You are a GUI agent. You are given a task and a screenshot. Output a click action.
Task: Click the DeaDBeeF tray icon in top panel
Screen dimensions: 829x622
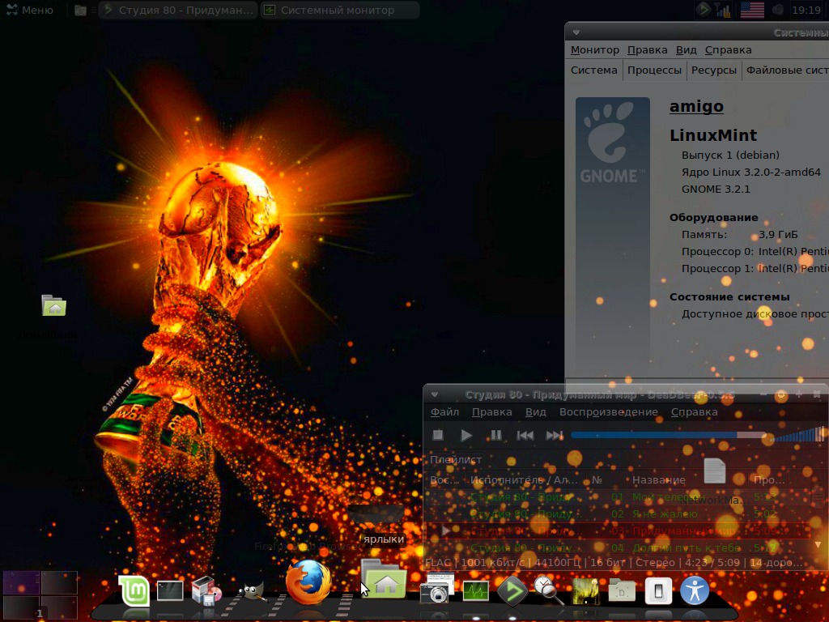coord(704,10)
